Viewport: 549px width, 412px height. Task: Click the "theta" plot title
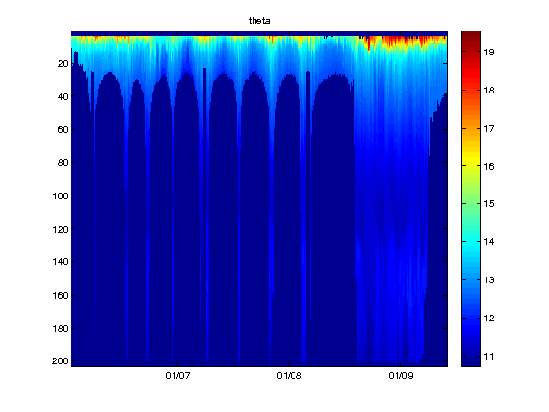tap(259, 21)
